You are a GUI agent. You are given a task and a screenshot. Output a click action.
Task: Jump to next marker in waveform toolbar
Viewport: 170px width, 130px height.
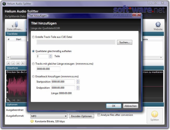(19, 100)
